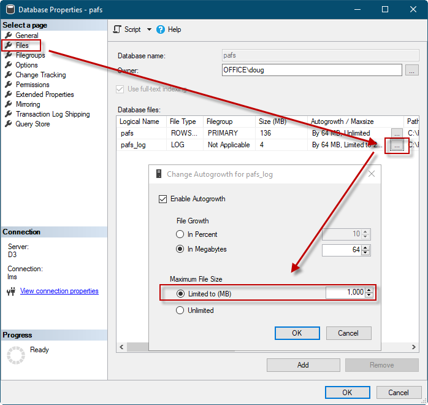Click the wrench icon beside Mirroring

pyautogui.click(x=9, y=104)
